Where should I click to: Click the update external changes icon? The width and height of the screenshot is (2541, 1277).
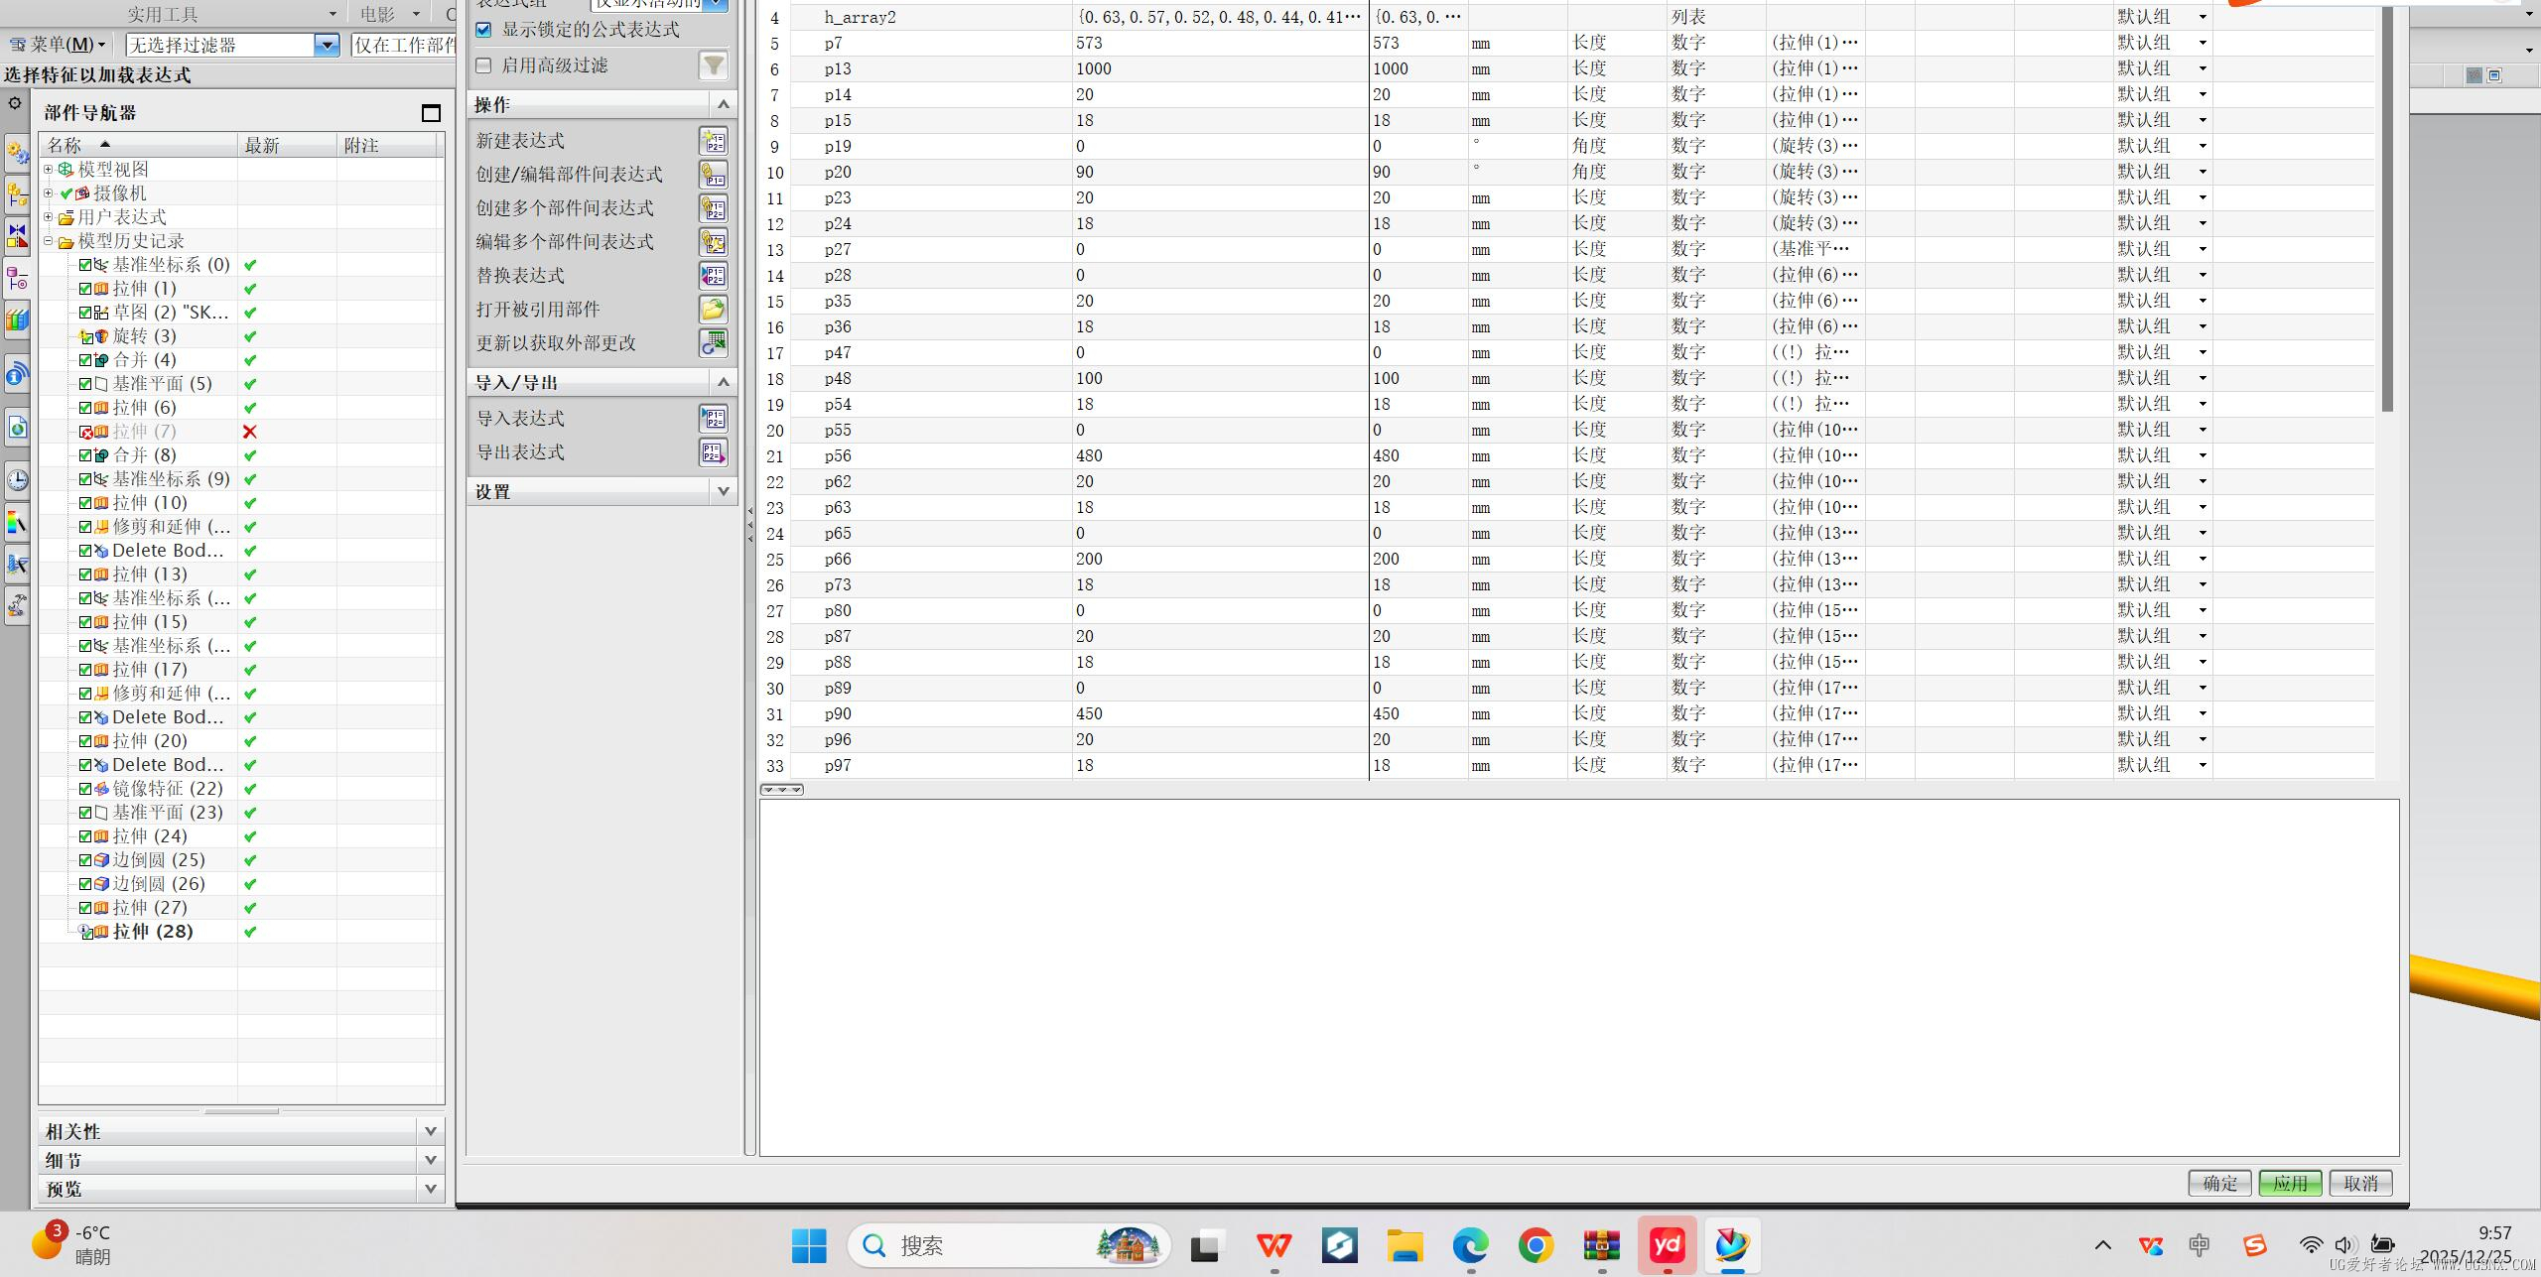click(x=713, y=343)
